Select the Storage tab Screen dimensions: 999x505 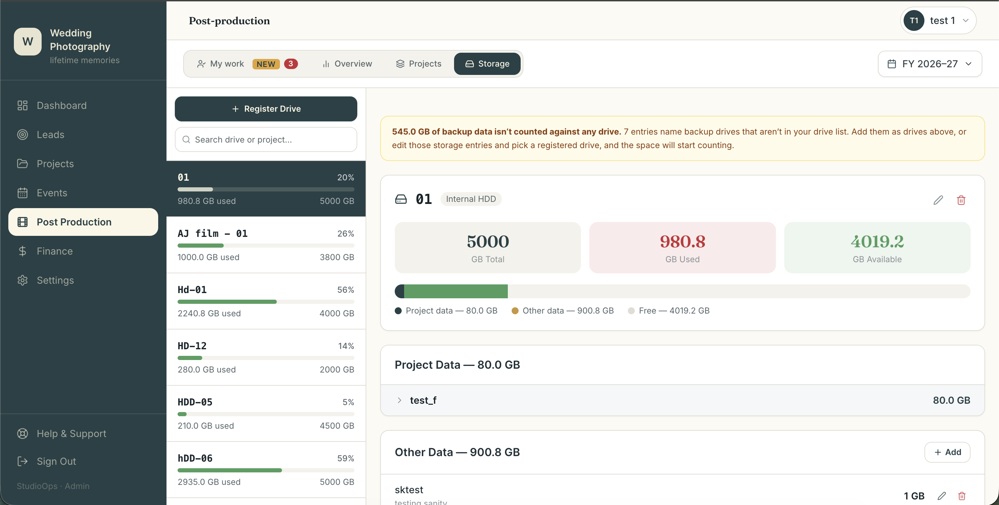487,63
